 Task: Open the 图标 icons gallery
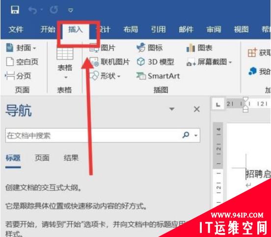tap(149, 48)
